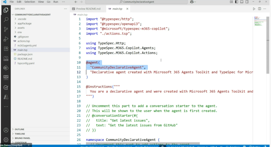Expand the OUTLINE section
271x147 pixels.
(19, 129)
